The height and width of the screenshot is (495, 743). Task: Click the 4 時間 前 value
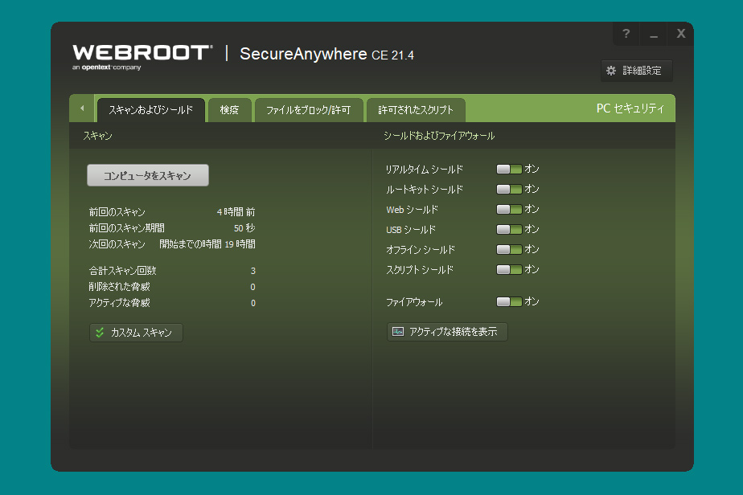click(x=236, y=211)
